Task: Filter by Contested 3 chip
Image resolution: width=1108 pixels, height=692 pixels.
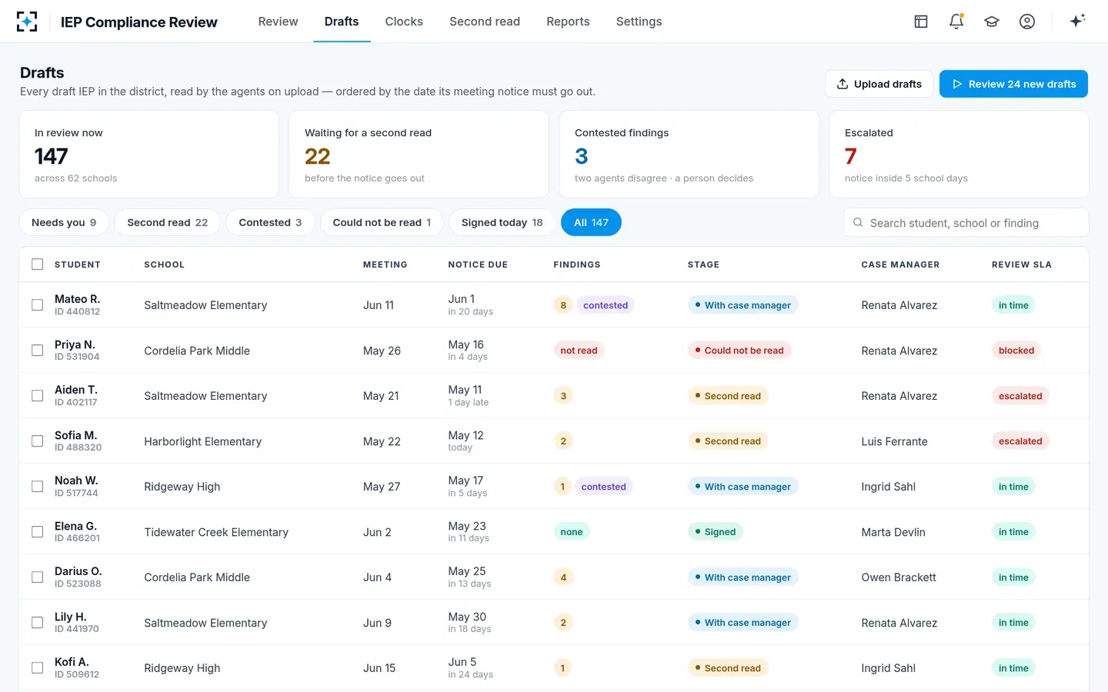Action: tap(270, 222)
